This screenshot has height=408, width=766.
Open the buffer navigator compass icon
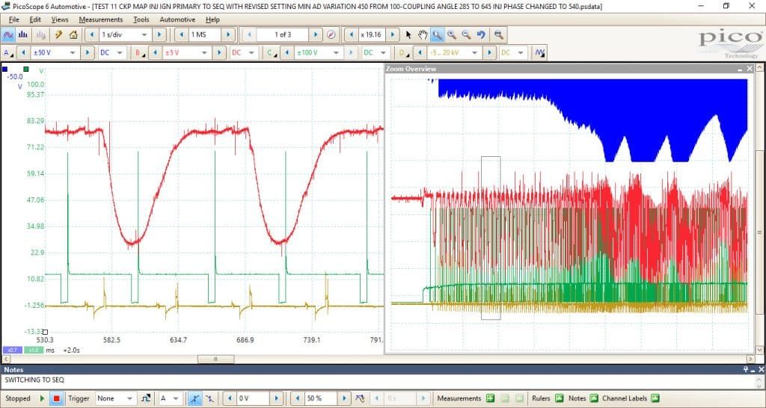pyautogui.click(x=331, y=34)
